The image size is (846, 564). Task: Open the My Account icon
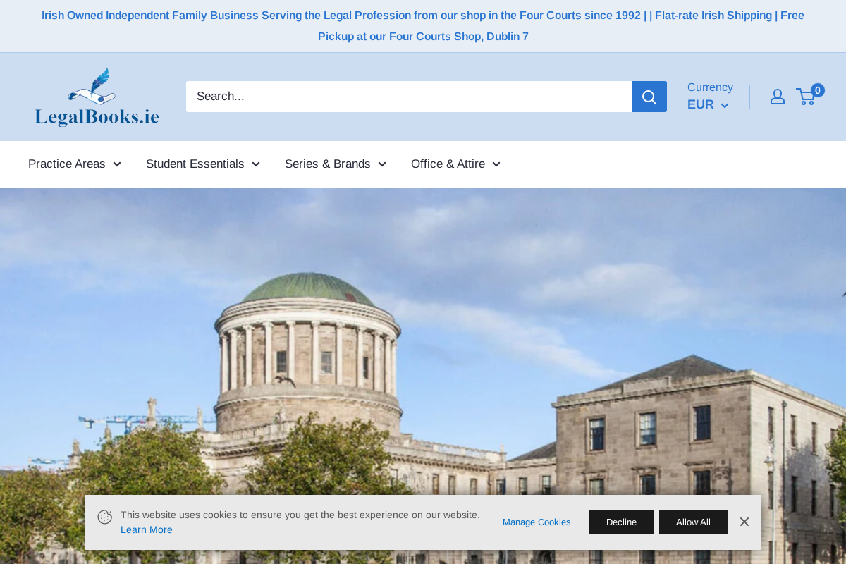tap(777, 97)
